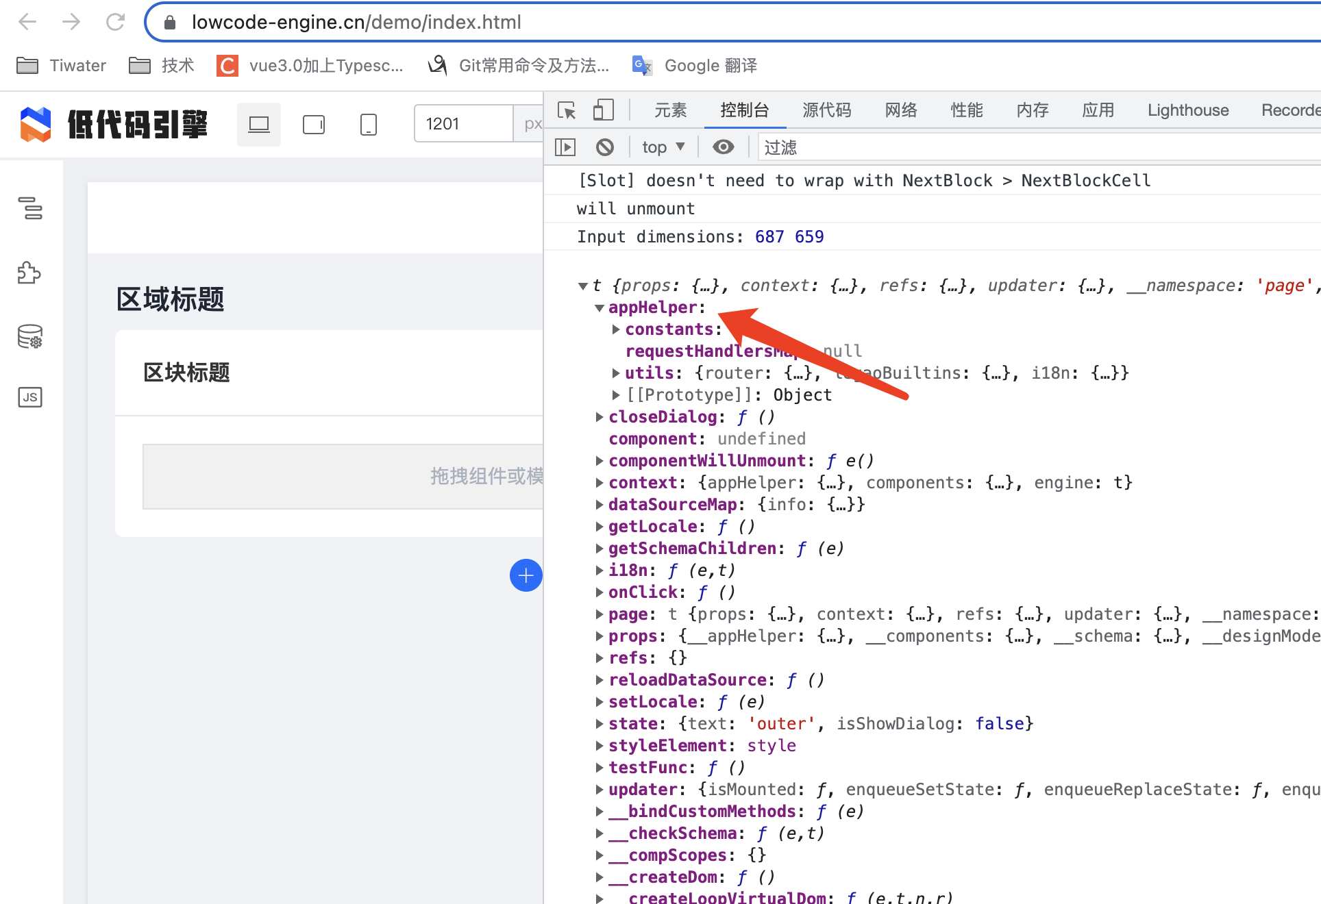
Task: Expand the dataSourceMap property
Action: [x=600, y=505]
